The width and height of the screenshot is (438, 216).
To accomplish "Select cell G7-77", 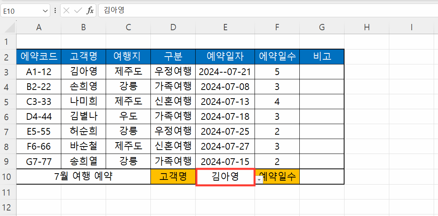I will coord(39,161).
